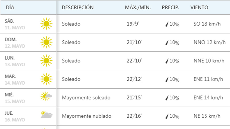
Task: Click the Mayormente soleado description text
Action: click(86, 97)
